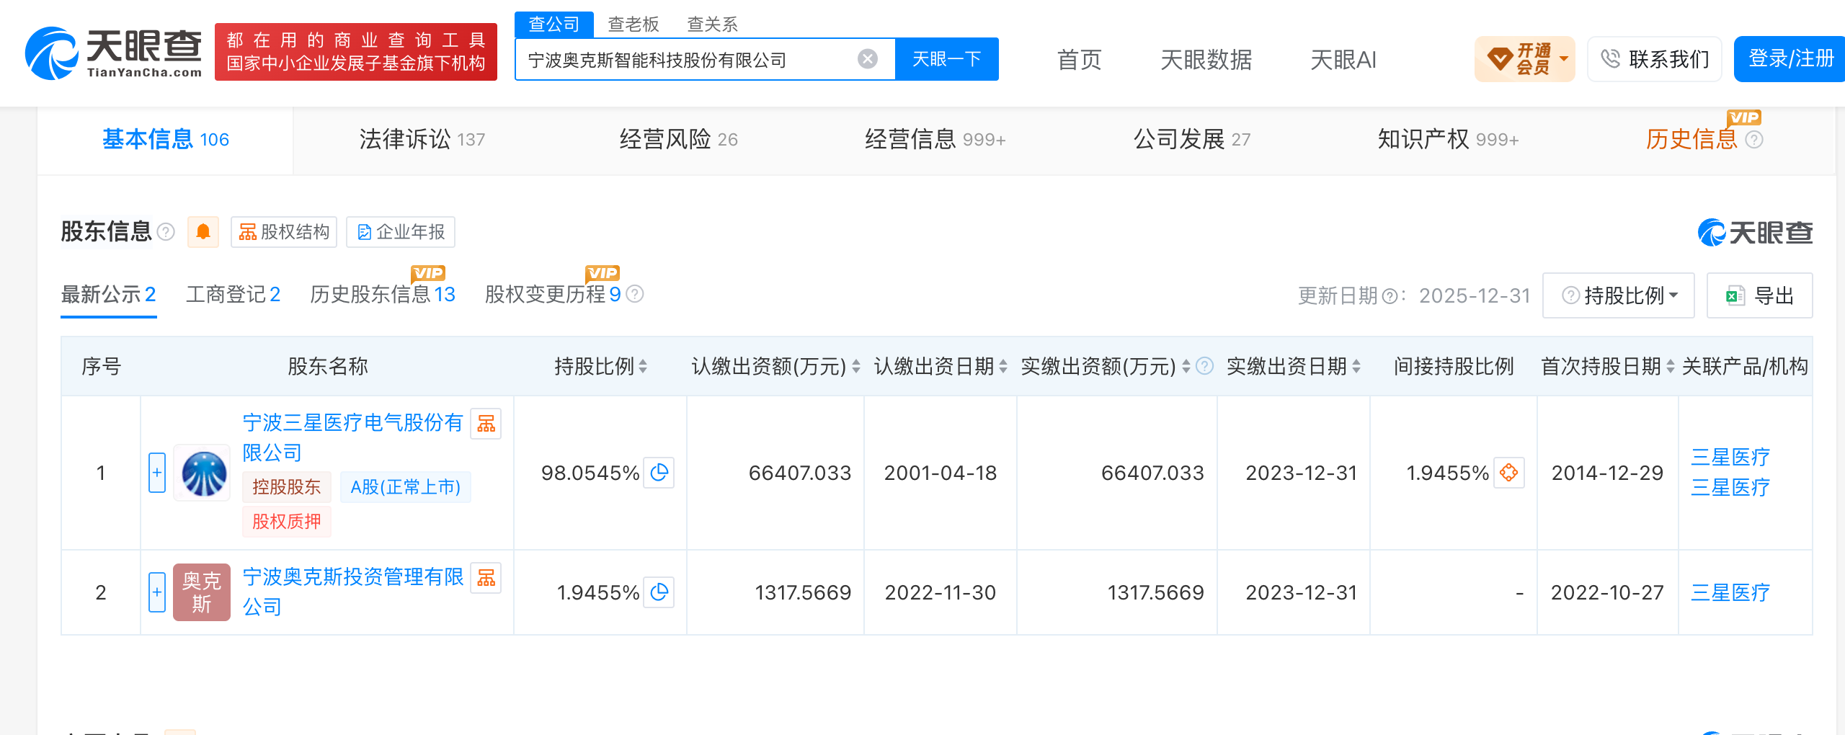Open 宁波三星医疗电气股份有限公司 link

click(x=352, y=437)
